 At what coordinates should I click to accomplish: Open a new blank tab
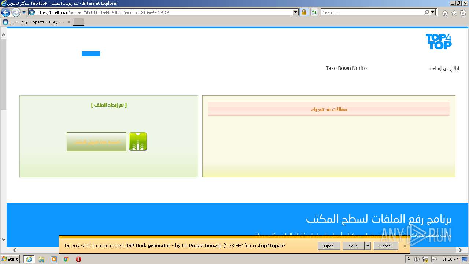(79, 22)
